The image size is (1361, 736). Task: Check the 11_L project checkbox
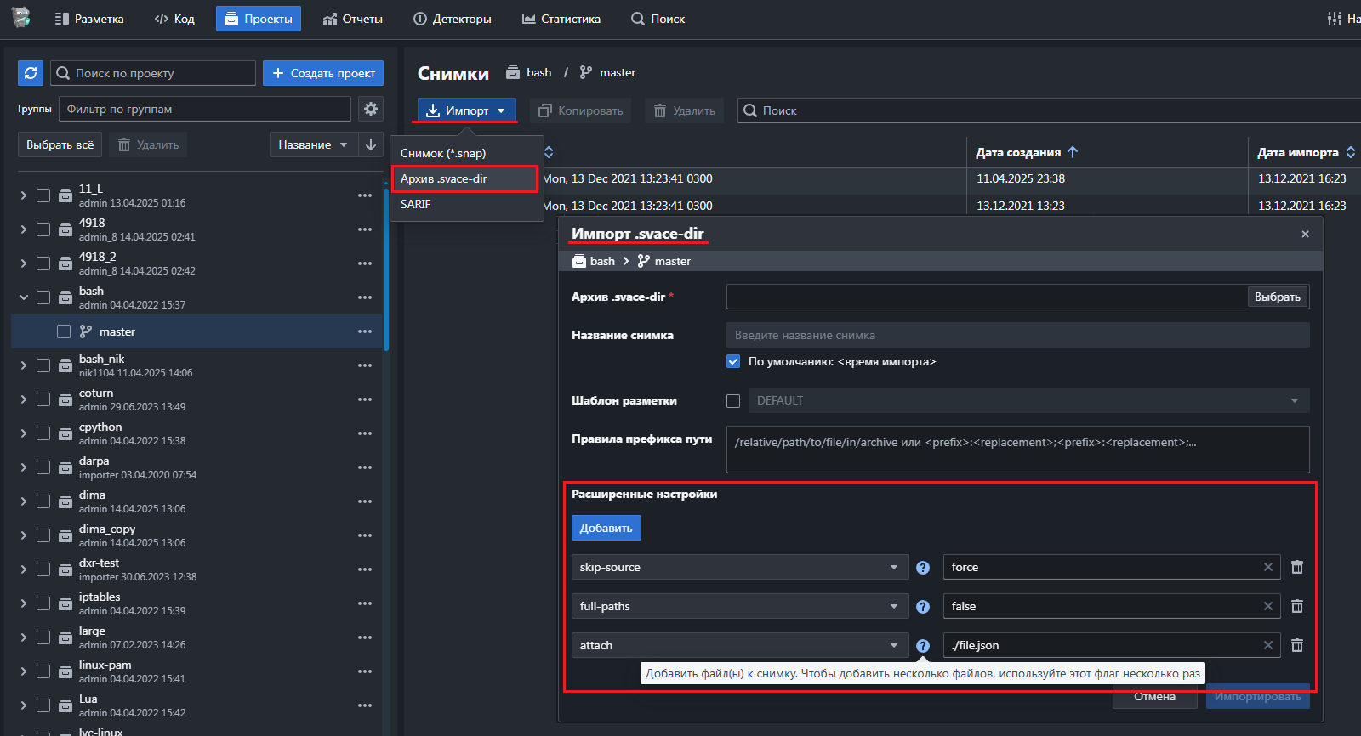pos(43,195)
